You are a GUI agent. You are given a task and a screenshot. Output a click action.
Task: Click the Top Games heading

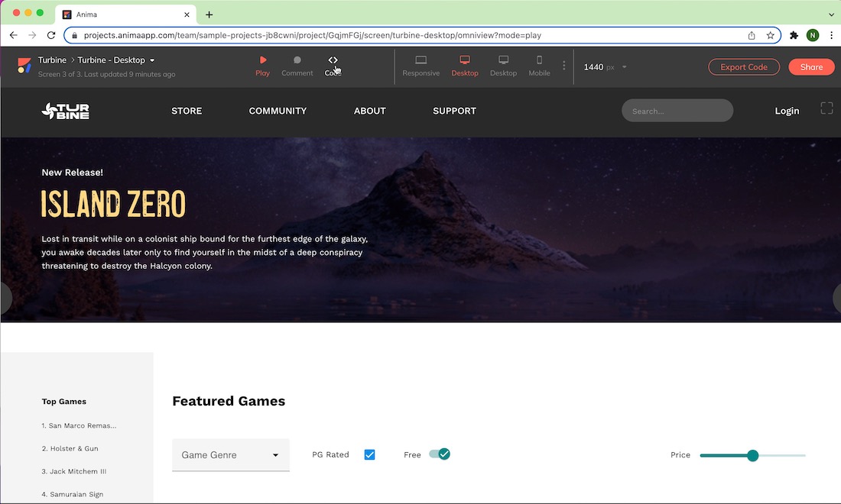point(63,401)
